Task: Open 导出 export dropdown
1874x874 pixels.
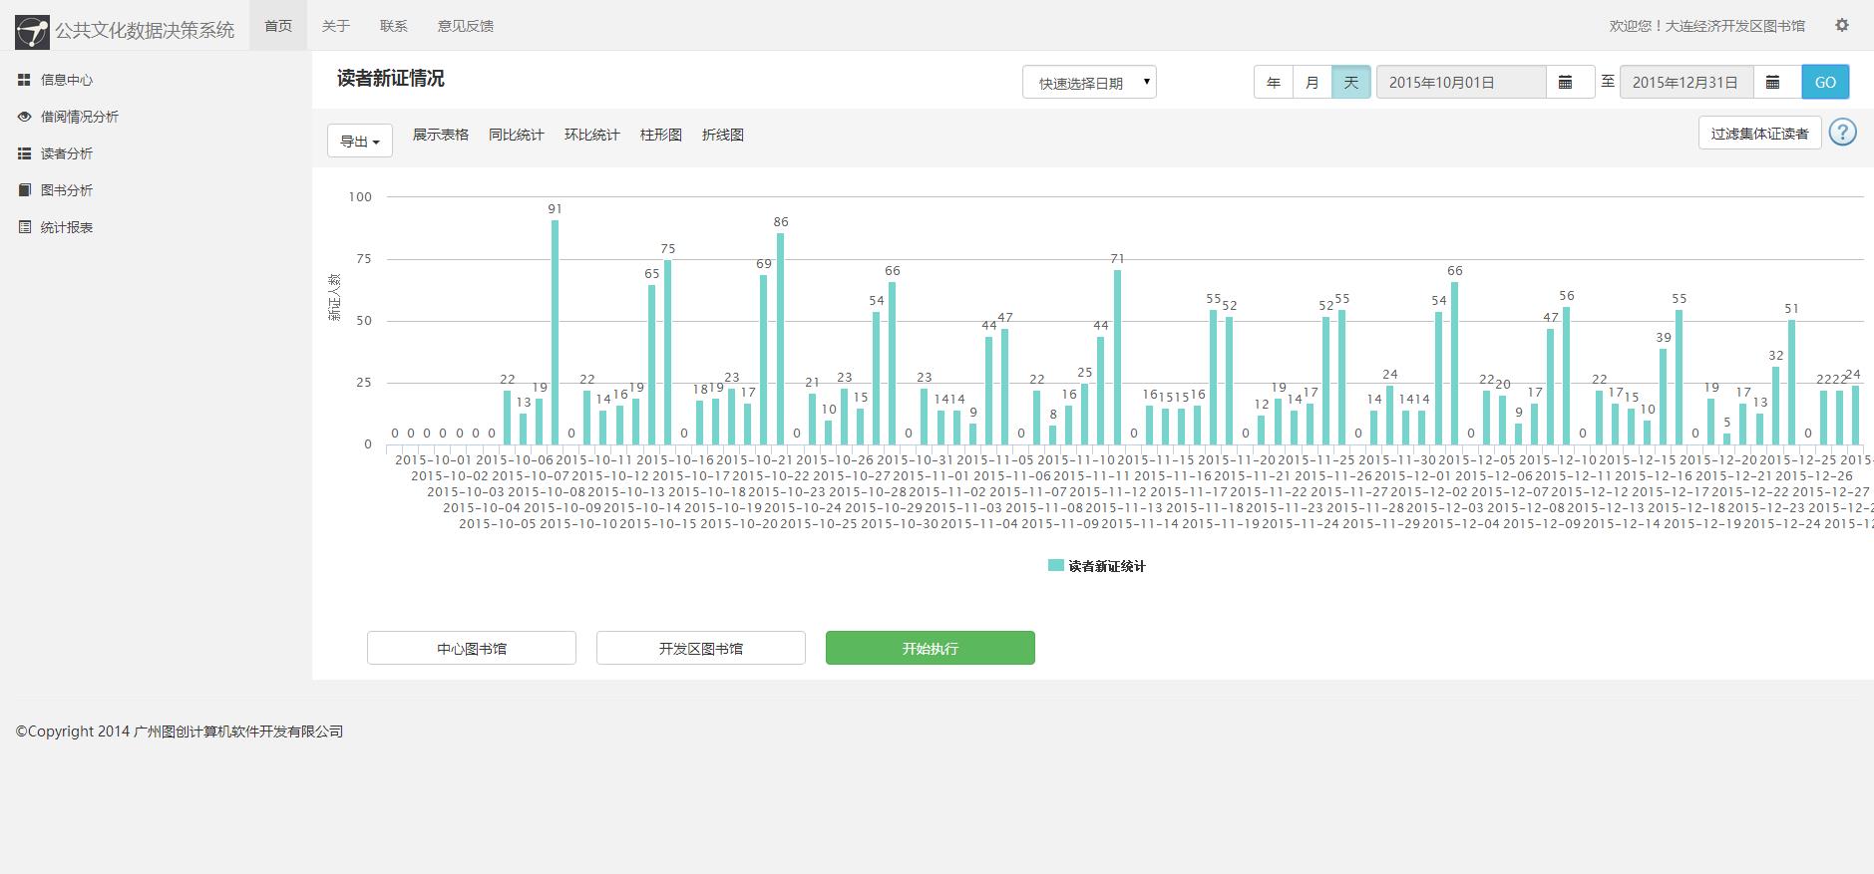Action: (359, 142)
